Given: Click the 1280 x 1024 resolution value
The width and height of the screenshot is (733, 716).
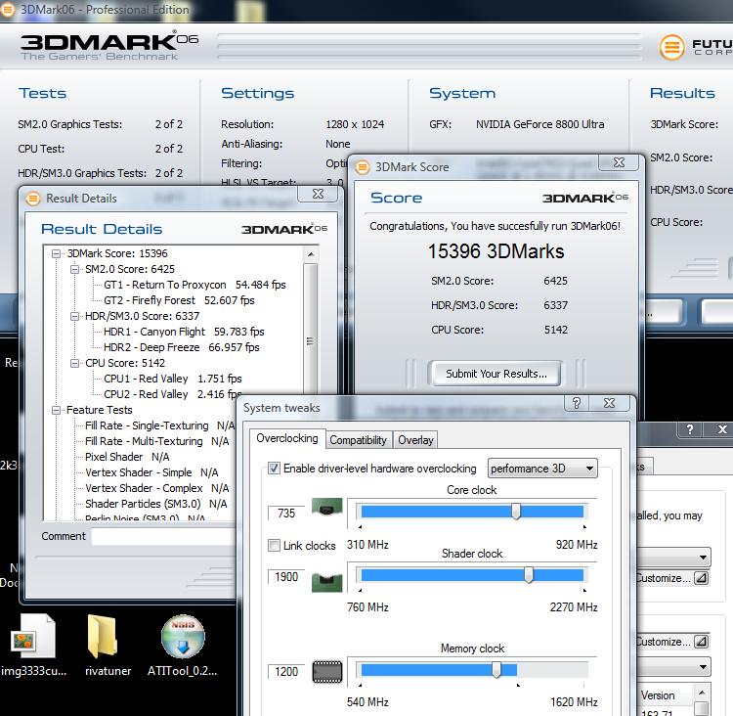Looking at the screenshot, I should [355, 124].
